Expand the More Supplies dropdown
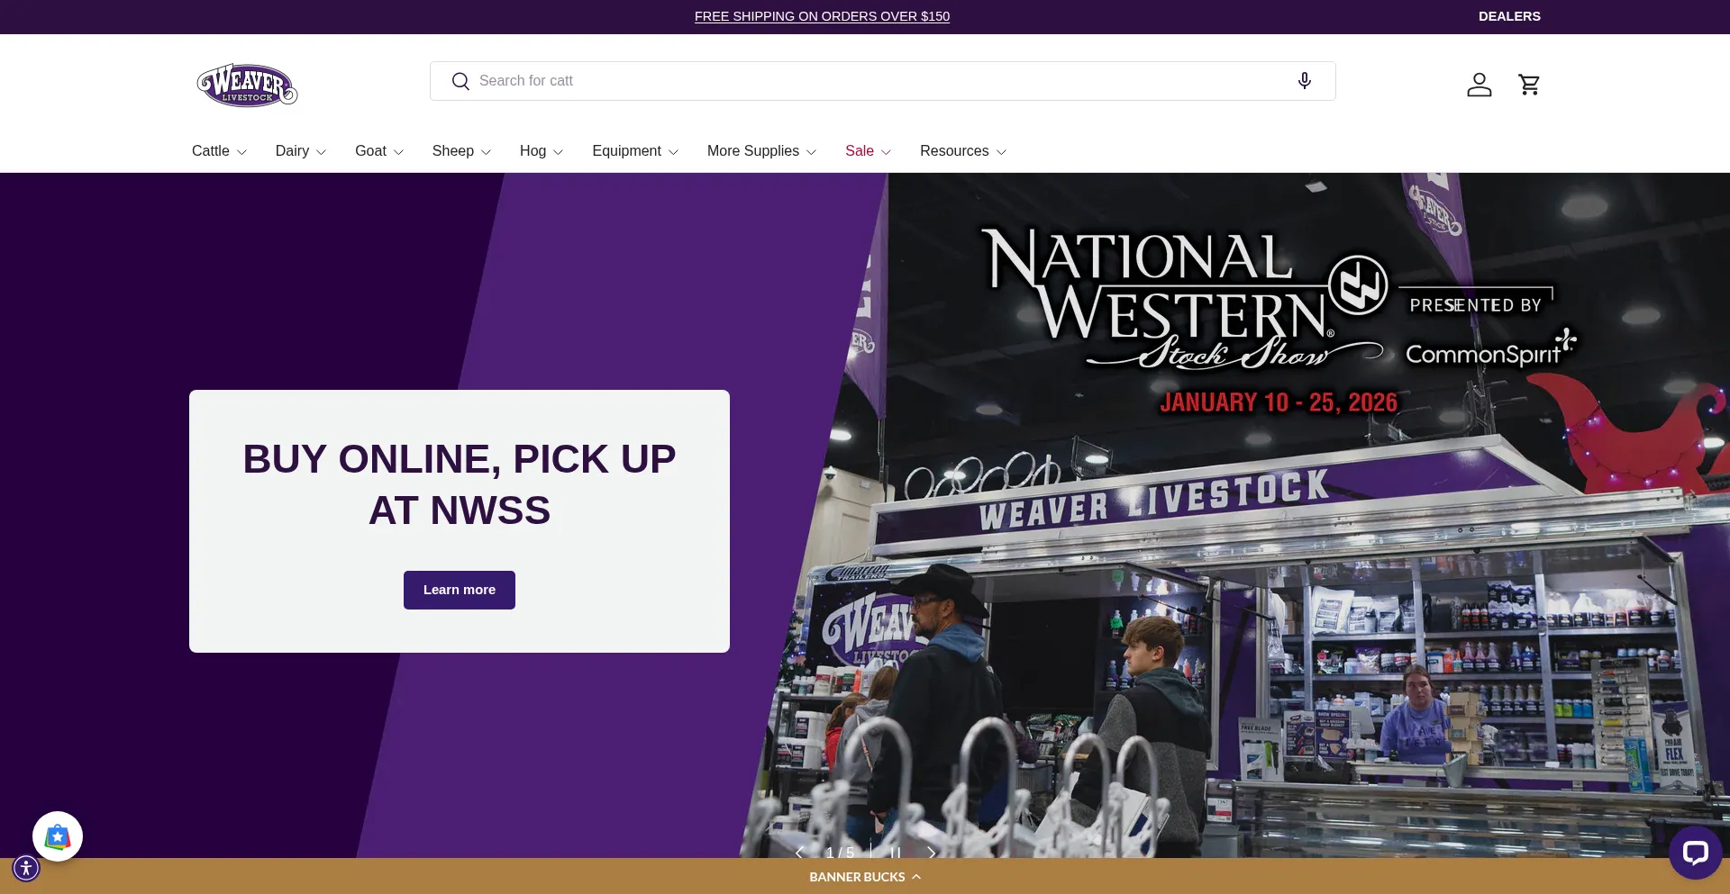1730x894 pixels. tap(761, 151)
